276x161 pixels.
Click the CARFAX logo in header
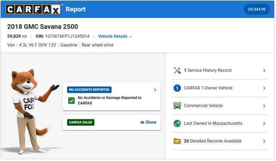(33, 9)
